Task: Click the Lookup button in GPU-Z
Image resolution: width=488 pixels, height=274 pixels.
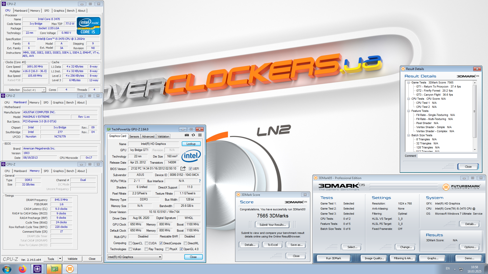Action: point(191,144)
